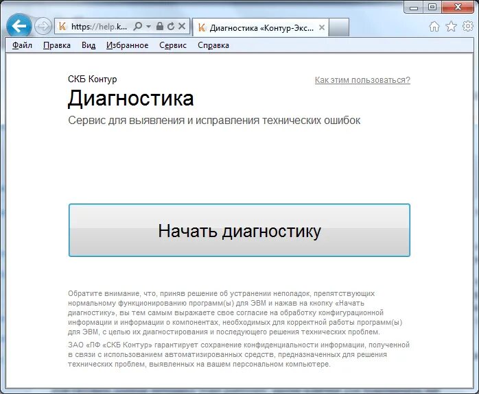Image resolution: width=479 pixels, height=394 pixels.
Task: Close the browser window
Action: [x=458, y=8]
